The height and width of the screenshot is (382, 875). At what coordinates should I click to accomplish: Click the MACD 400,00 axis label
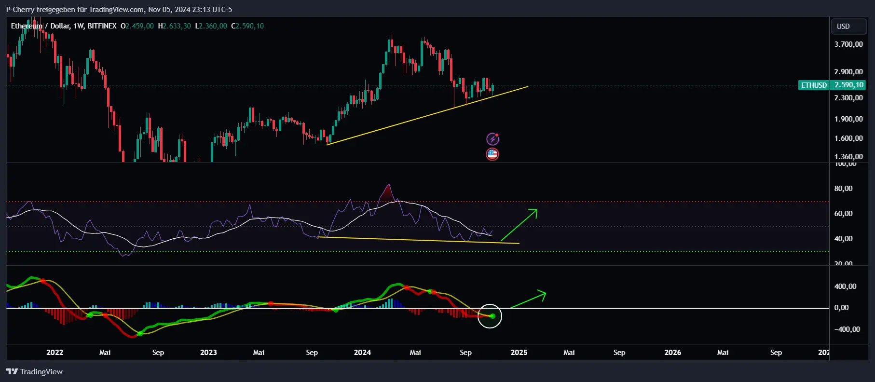tap(845, 286)
